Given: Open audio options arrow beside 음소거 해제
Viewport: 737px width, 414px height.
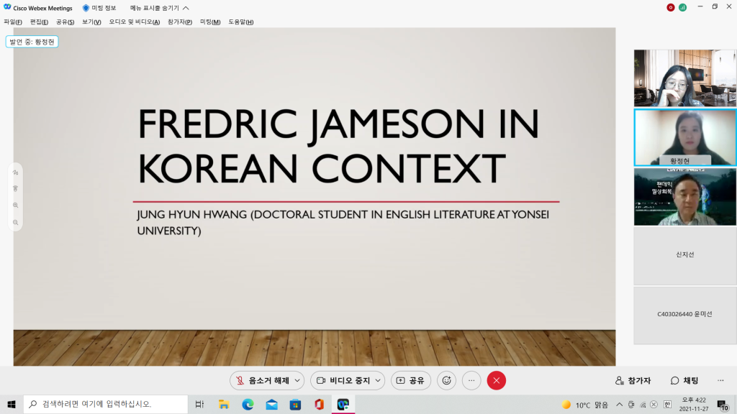Looking at the screenshot, I should click(x=298, y=380).
